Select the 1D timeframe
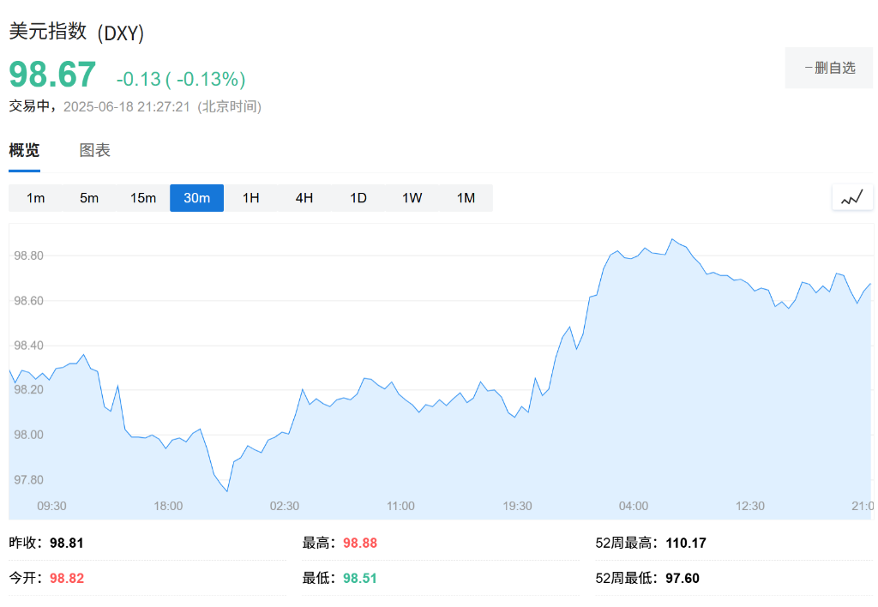 pos(358,197)
